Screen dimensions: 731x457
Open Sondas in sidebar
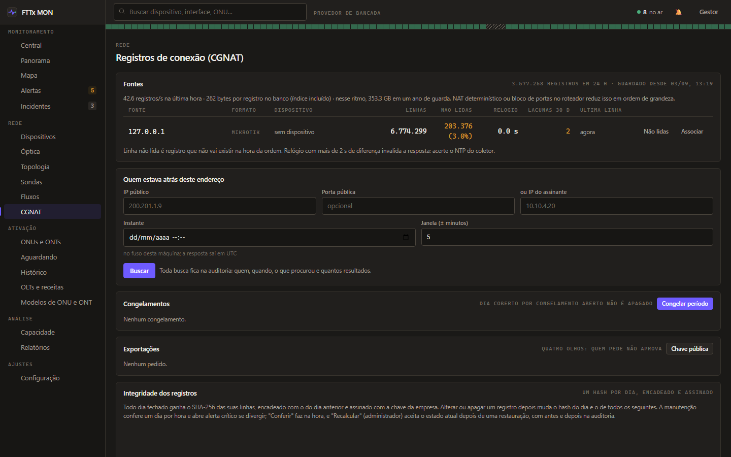pyautogui.click(x=52, y=182)
